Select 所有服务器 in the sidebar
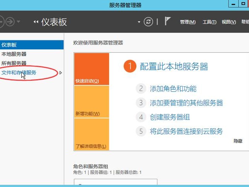 (x=32, y=63)
